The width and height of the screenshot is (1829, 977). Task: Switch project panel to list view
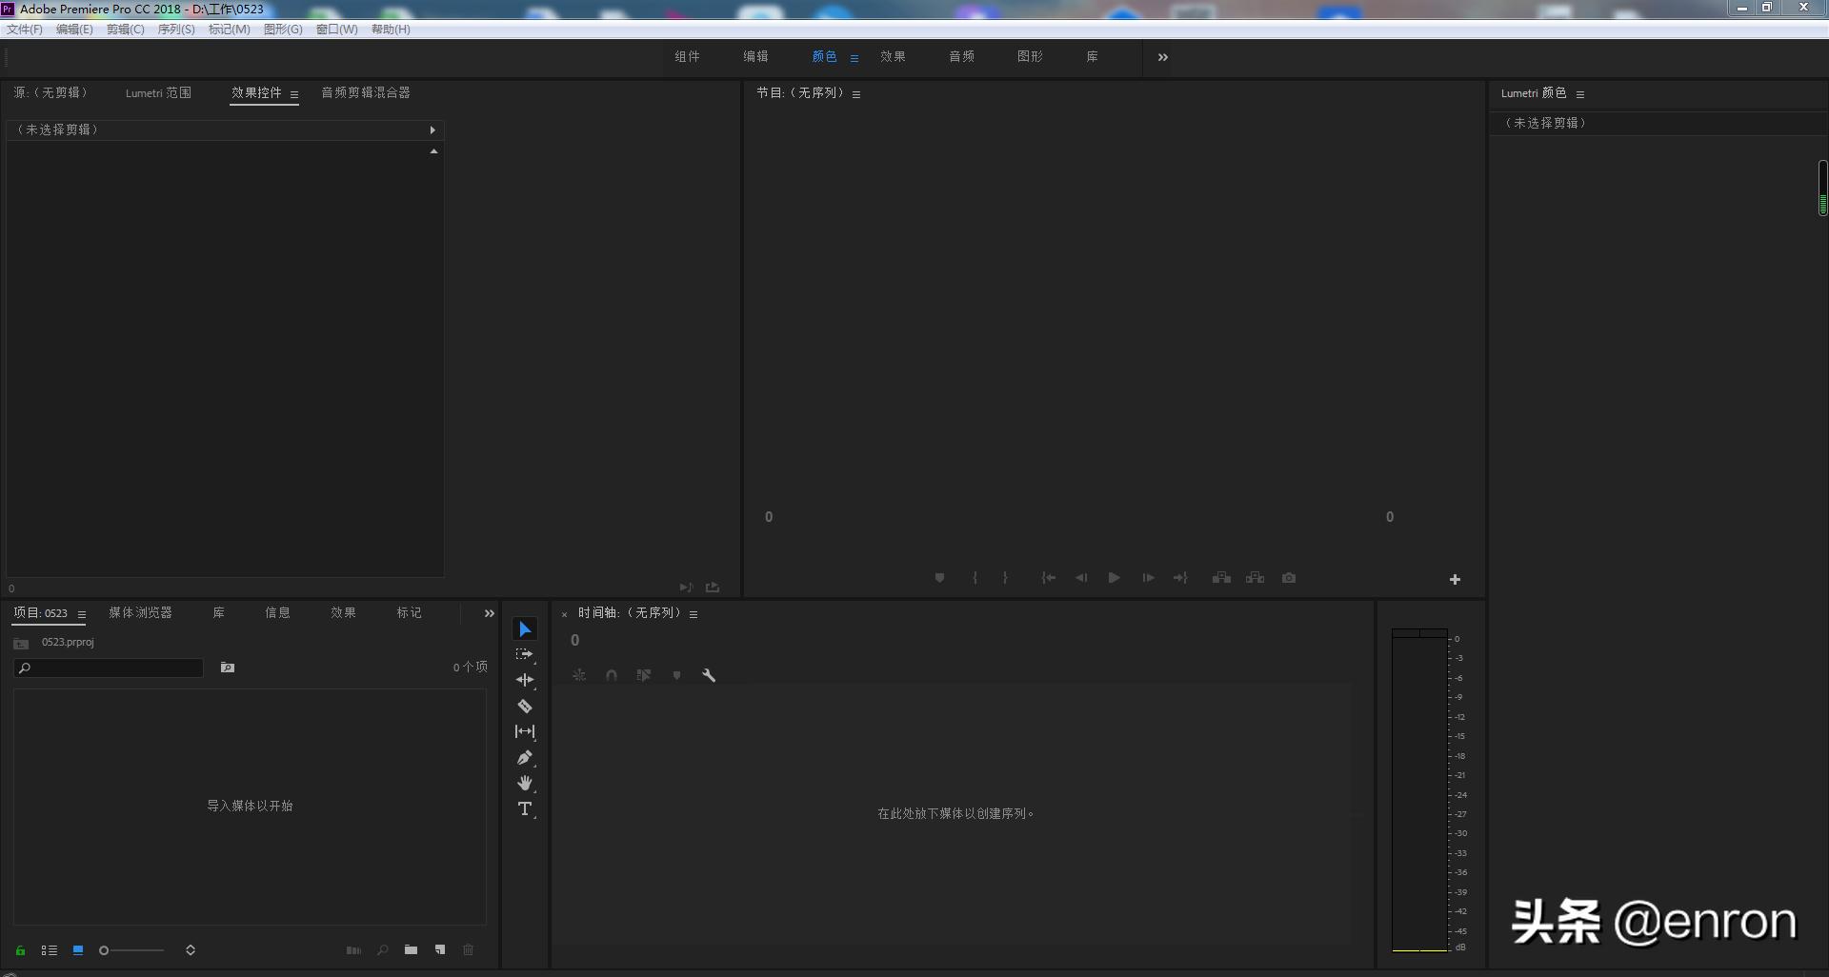click(x=50, y=950)
